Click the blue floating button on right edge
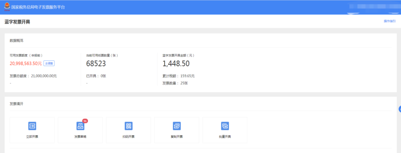Image resolution: width=401 pixels, height=153 pixels. (400, 109)
